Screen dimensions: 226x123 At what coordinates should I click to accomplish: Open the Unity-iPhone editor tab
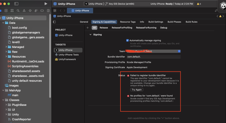80,11
